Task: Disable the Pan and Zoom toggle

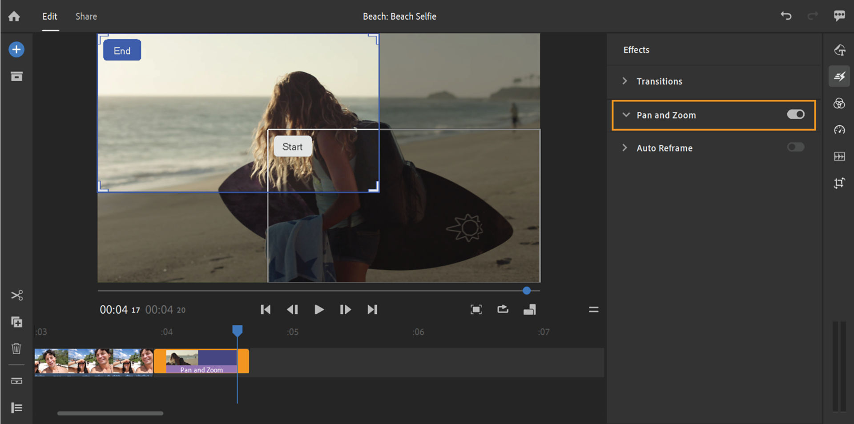Action: 796,114
